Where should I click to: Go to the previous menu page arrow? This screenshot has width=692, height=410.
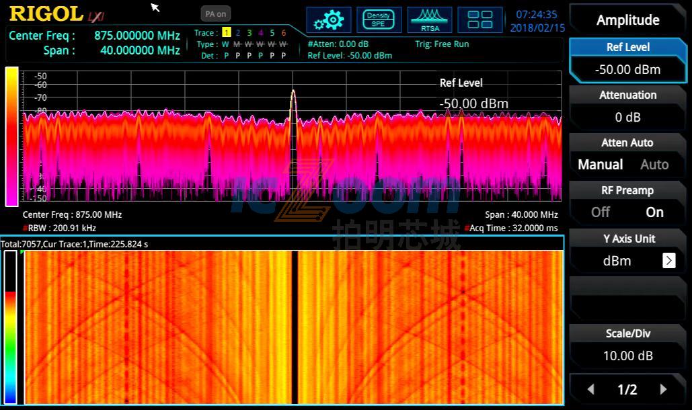click(x=590, y=389)
